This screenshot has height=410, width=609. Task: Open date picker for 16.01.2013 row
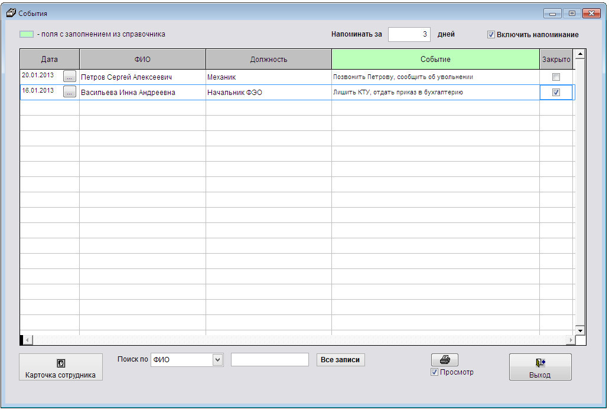point(70,91)
